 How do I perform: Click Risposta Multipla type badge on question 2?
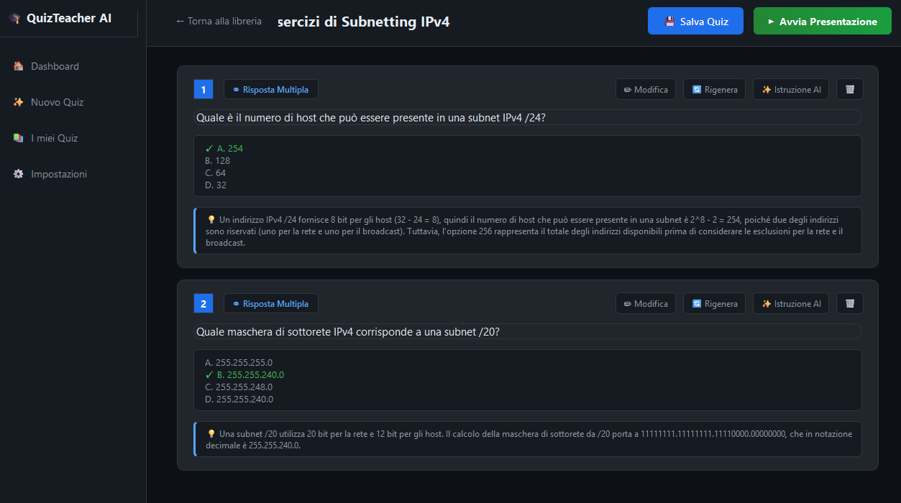coord(270,304)
